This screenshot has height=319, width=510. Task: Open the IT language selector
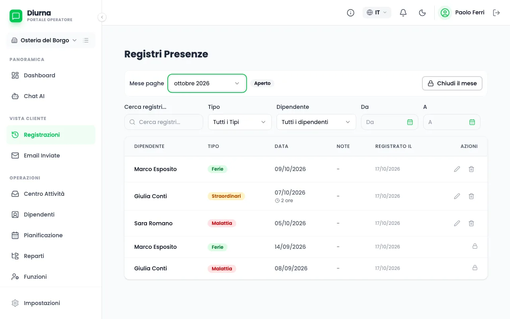coord(377,13)
